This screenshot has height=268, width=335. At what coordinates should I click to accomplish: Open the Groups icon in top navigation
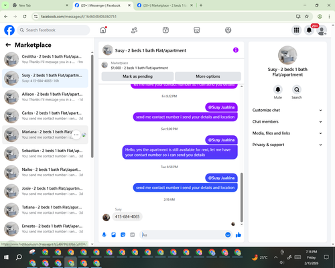[x=228, y=30]
